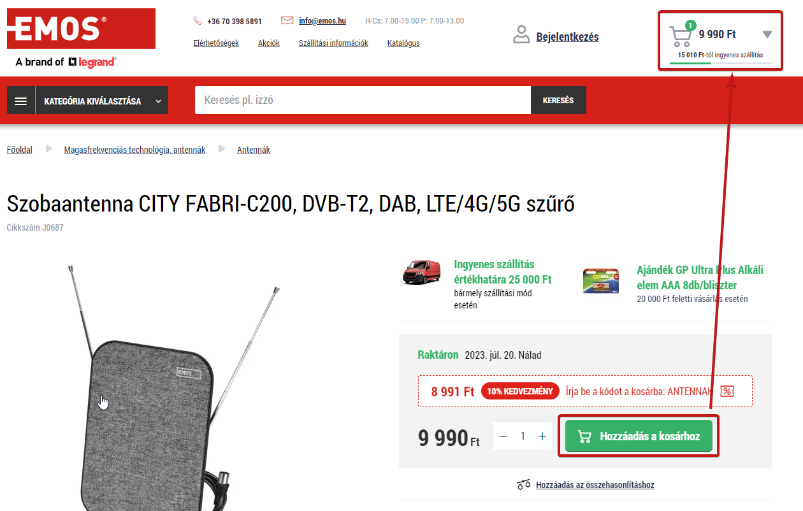The image size is (803, 511).
Task: Open the Akciók menu link
Action: pos(269,43)
